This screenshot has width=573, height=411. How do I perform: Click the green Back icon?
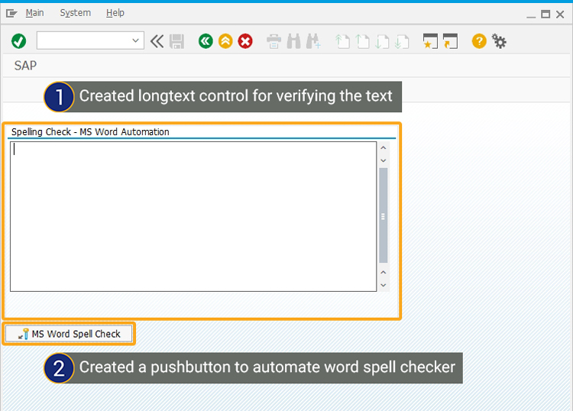tap(206, 41)
